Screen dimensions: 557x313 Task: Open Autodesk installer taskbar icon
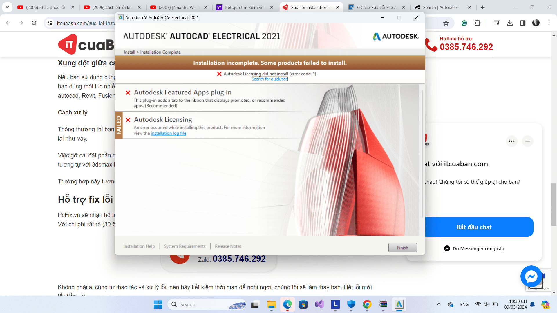pos(399,305)
